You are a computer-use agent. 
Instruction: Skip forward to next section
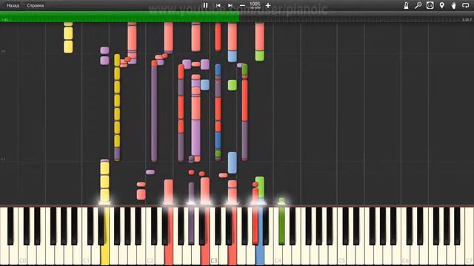point(230,5)
